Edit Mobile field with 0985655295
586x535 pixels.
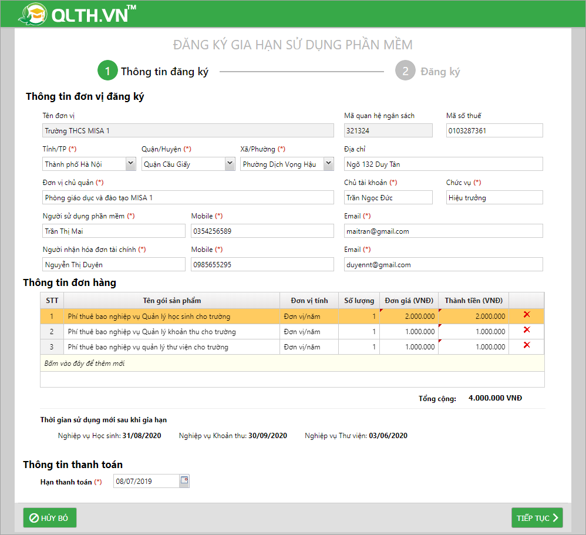262,264
